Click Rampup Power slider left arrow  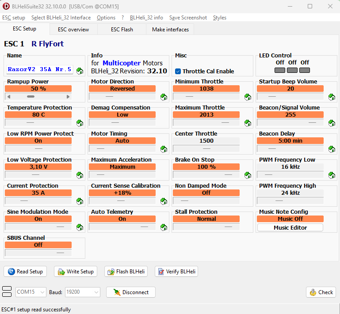click(9, 97)
